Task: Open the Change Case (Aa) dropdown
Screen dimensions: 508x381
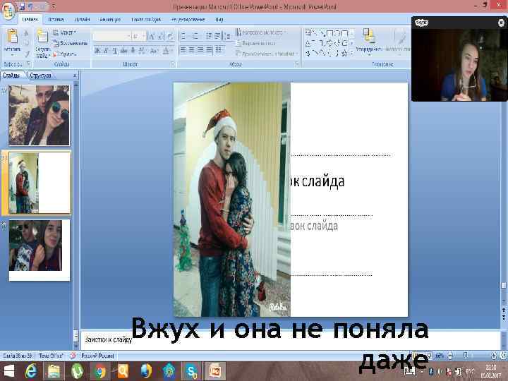Action: pos(155,50)
